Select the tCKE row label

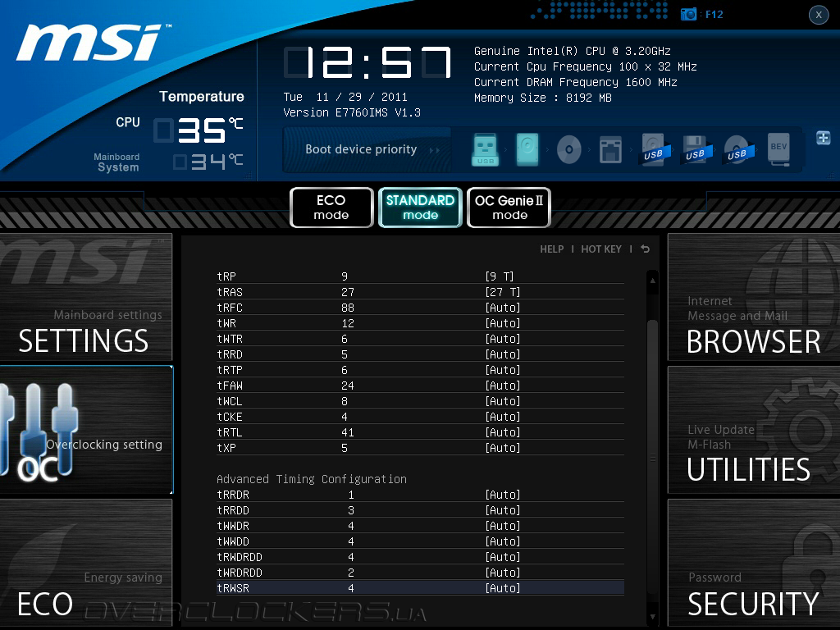coord(230,417)
